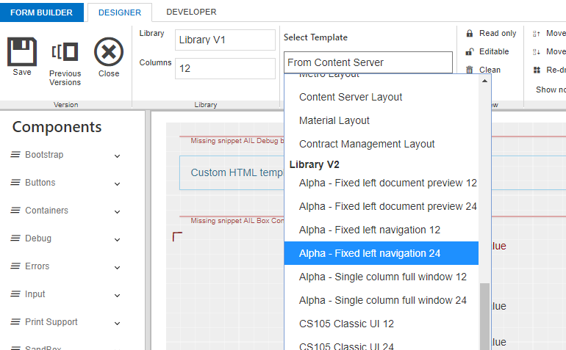Choose the Material Layout template

(334, 120)
